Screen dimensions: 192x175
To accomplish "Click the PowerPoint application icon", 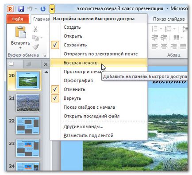I will pyautogui.click(x=10, y=9).
